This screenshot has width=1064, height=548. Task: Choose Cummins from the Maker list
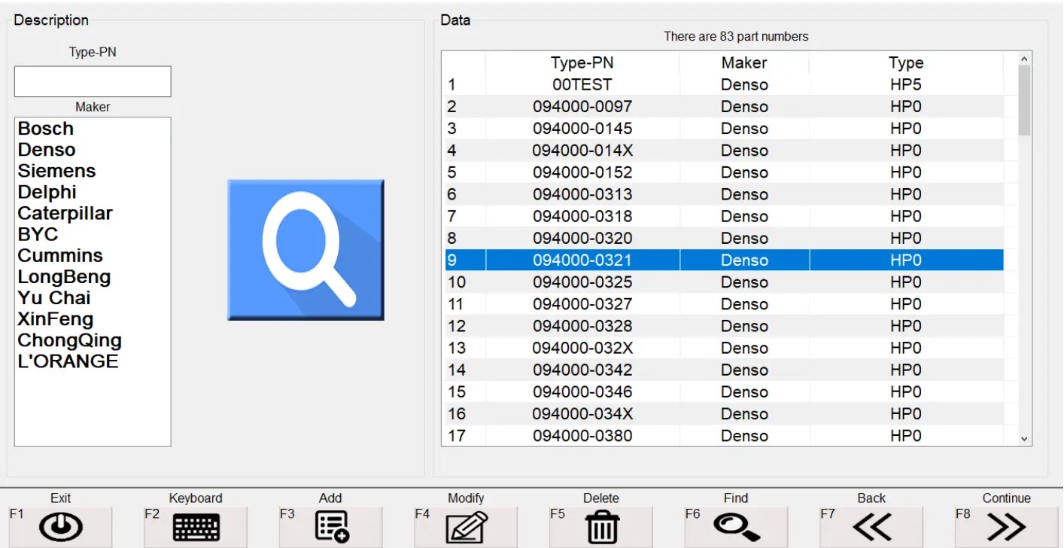pos(60,255)
